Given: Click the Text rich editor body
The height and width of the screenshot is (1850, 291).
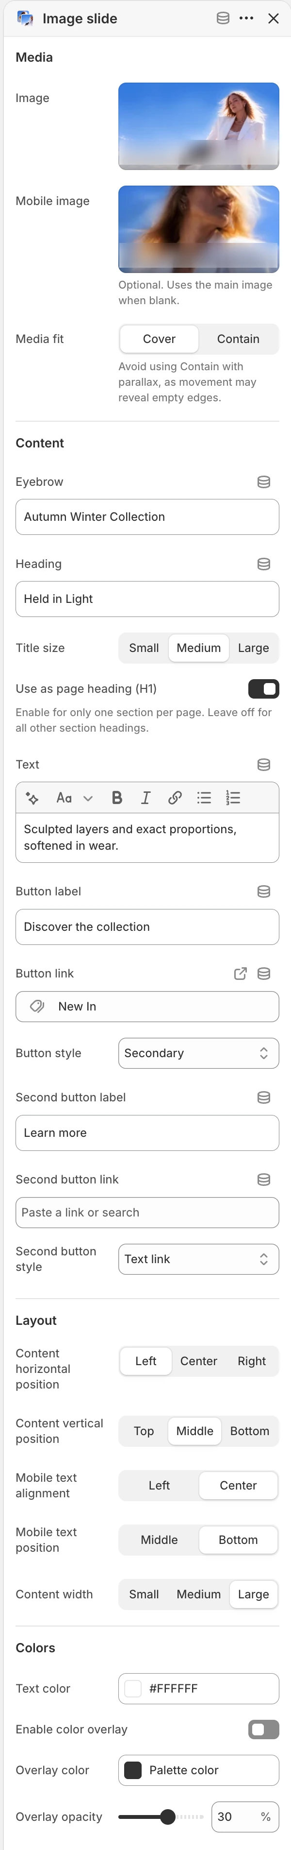Looking at the screenshot, I should [147, 838].
